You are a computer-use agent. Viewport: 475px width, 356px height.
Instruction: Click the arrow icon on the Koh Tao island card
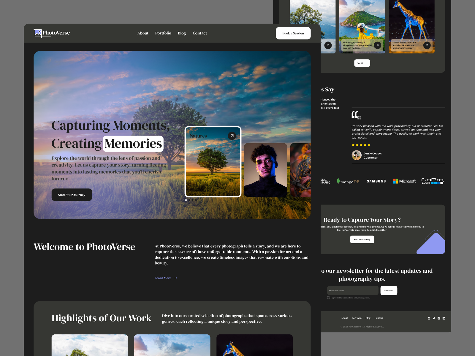[377, 45]
